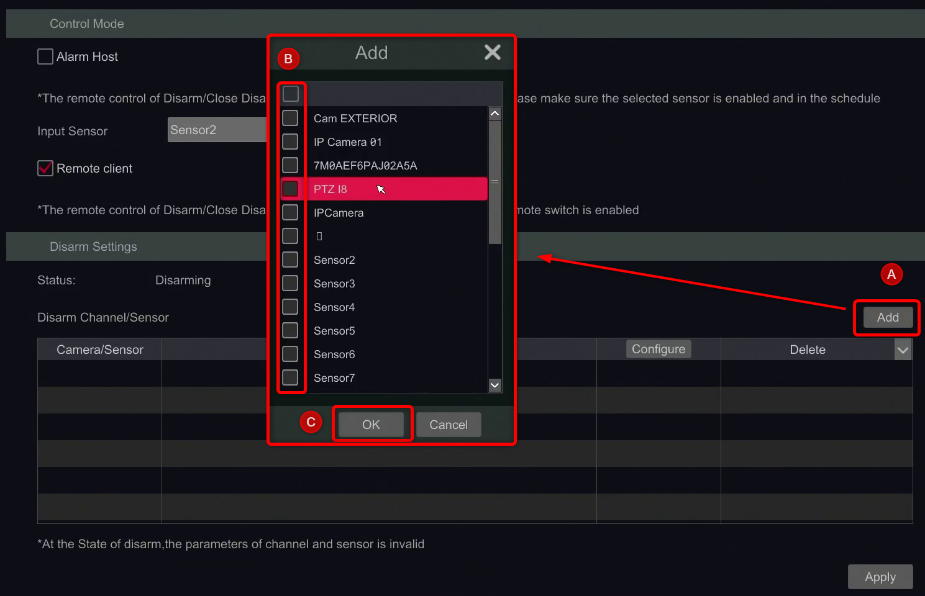Open the Configure column header button
This screenshot has height=596, width=925.
point(658,350)
